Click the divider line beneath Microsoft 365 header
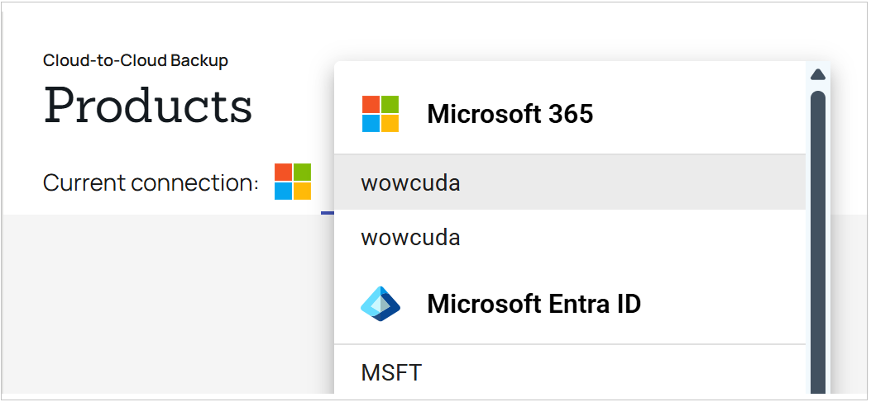 pyautogui.click(x=570, y=154)
